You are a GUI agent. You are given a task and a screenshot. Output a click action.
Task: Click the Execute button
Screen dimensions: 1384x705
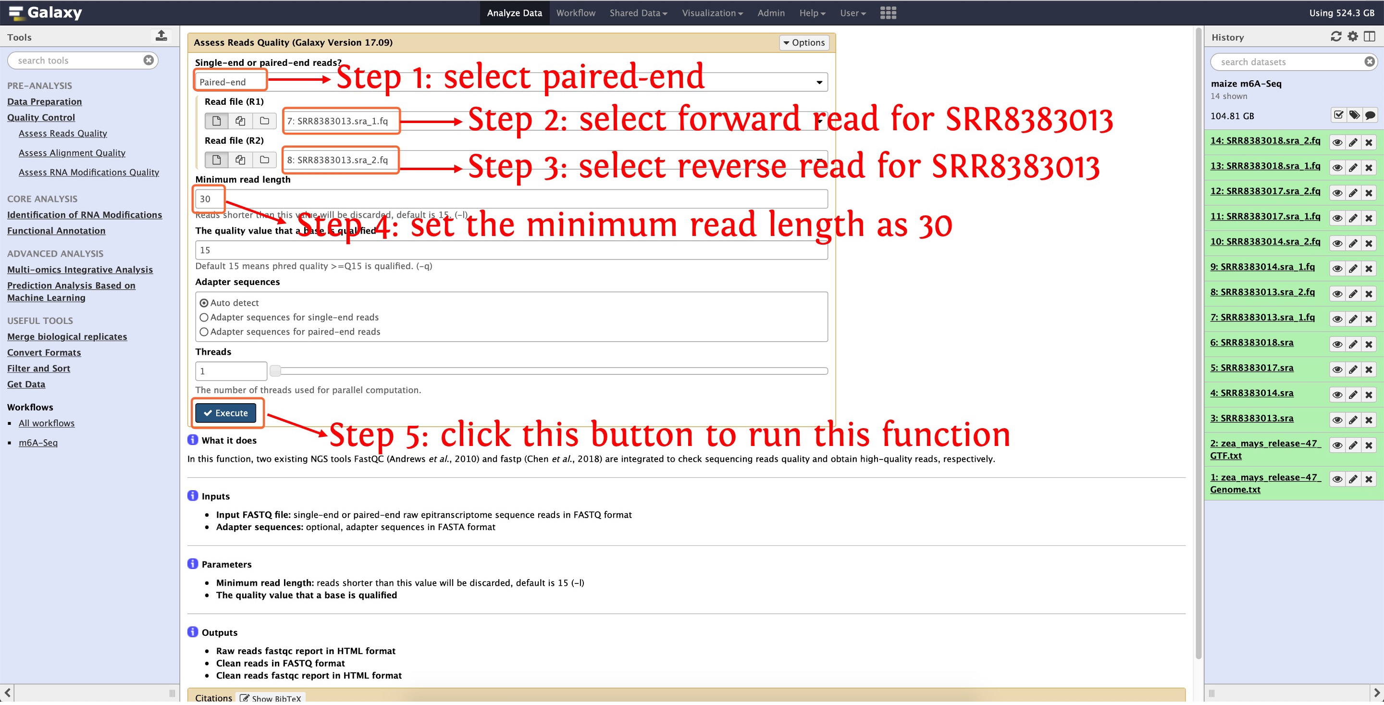click(x=226, y=414)
